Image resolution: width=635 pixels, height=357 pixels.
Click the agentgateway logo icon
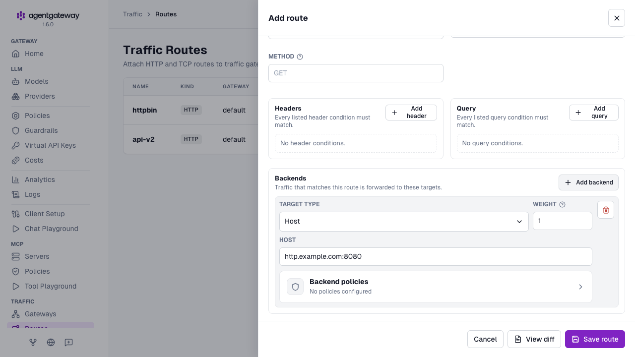(21, 15)
